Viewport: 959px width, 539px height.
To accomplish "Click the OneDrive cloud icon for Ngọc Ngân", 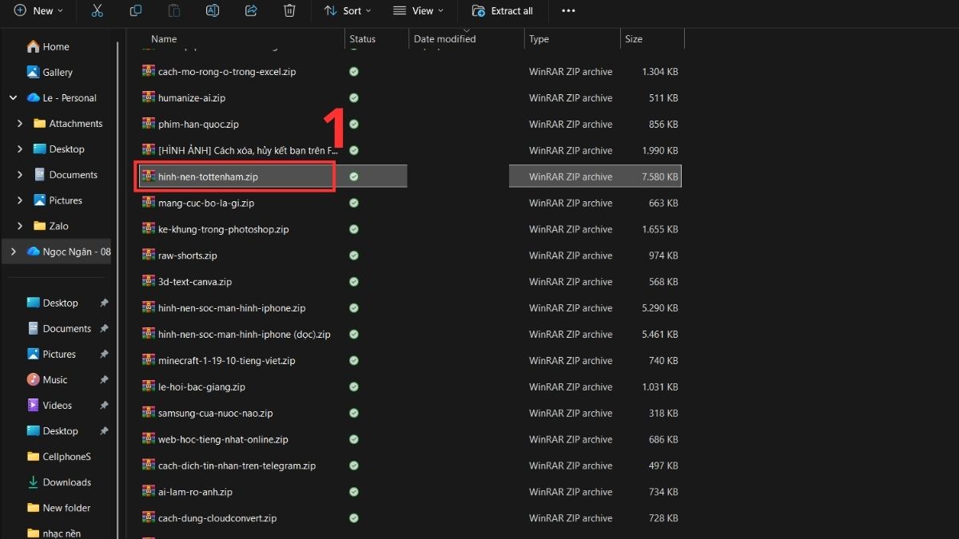I will pyautogui.click(x=32, y=251).
